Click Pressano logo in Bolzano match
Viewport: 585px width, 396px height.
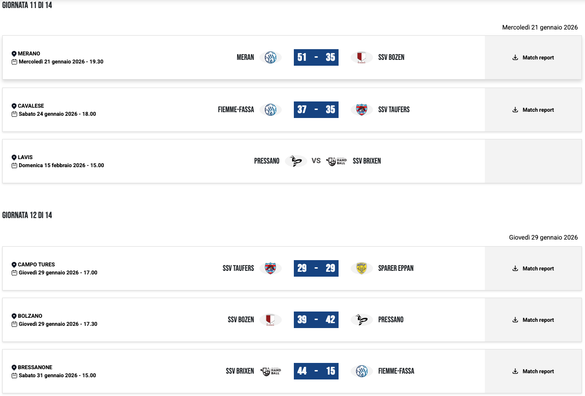point(361,320)
